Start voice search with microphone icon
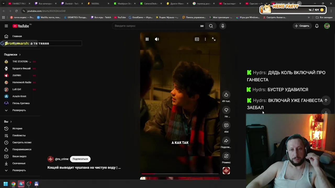 click(x=223, y=26)
